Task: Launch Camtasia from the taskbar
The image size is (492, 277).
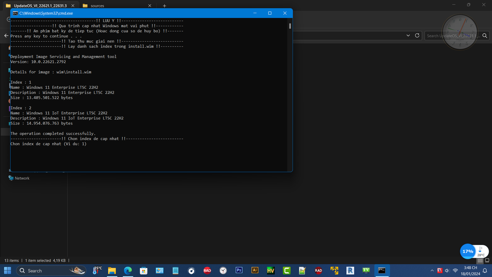Action: pos(286,270)
